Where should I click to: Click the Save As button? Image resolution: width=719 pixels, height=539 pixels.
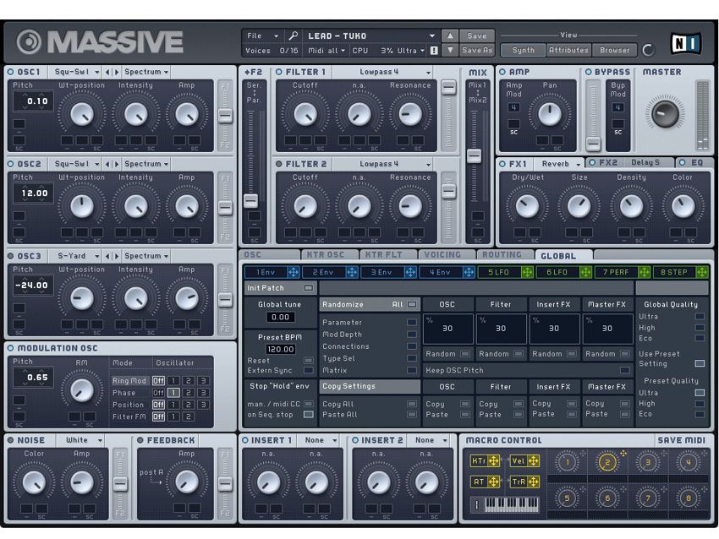click(475, 49)
